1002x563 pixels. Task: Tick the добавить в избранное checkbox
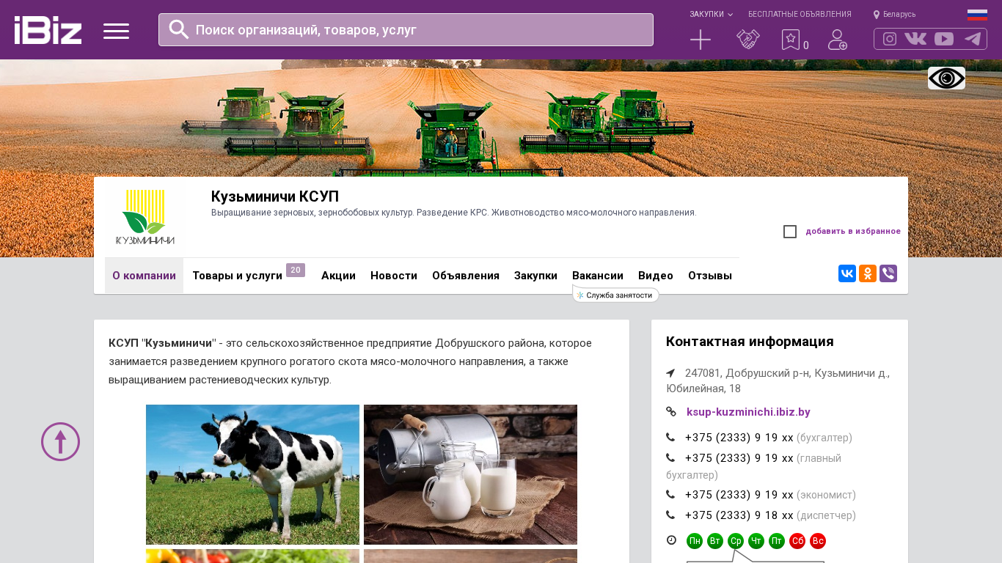790,232
